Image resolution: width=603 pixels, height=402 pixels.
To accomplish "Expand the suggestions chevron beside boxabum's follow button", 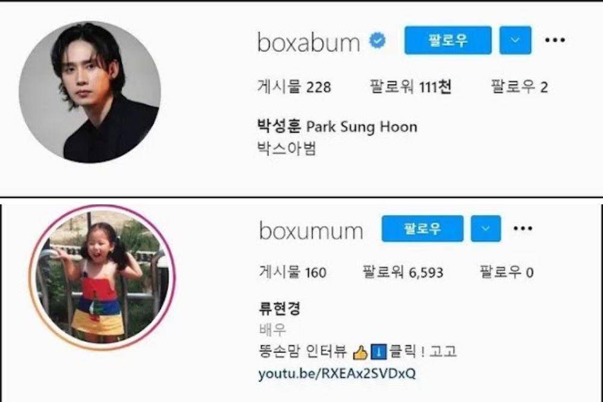I will click(x=516, y=40).
